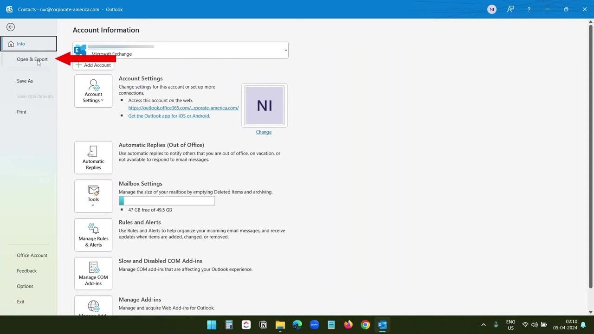The image size is (594, 334).
Task: Open Microsoft Edge from the taskbar
Action: 297,325
